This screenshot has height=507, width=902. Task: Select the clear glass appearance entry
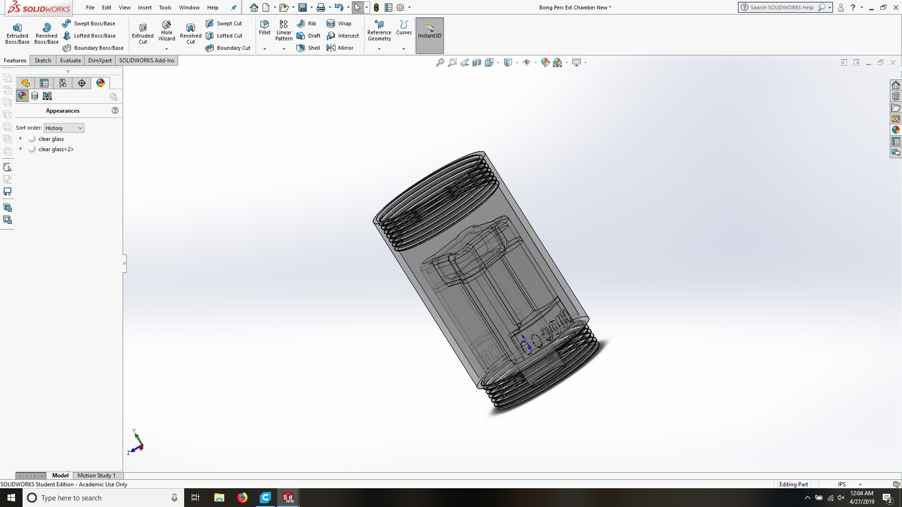pos(51,139)
